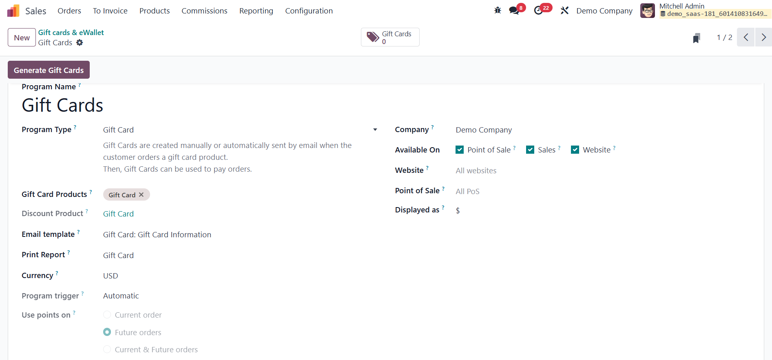Click the Generate Gift Cards button
Viewport: 772px width, 360px height.
click(49, 70)
